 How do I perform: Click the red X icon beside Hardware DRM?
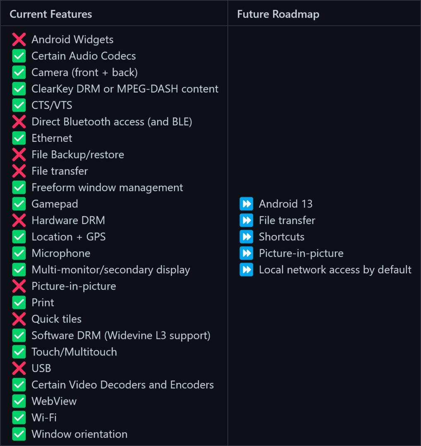tap(19, 221)
